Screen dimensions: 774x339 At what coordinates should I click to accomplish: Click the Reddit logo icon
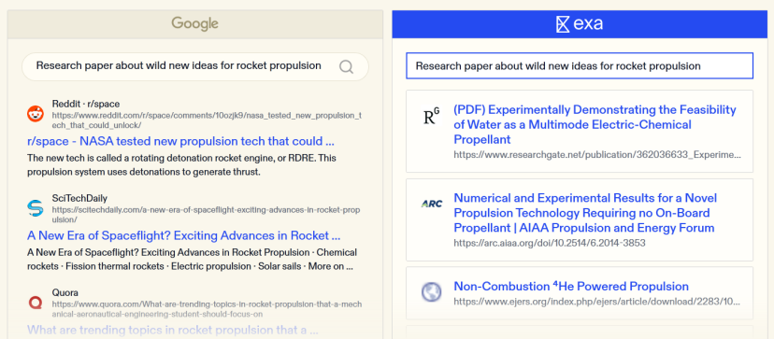(x=36, y=114)
